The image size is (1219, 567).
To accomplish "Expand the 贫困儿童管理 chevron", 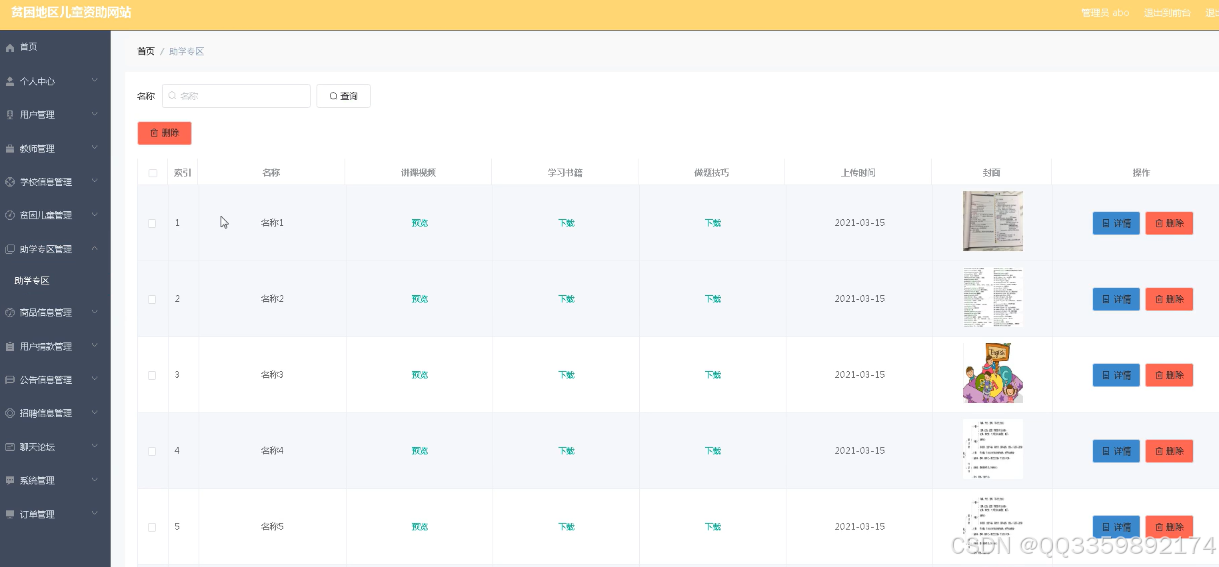I will point(95,215).
